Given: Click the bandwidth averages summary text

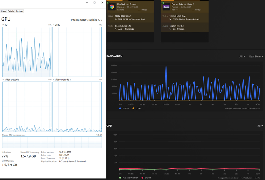Looking at the screenshot, I should coord(242,108).
